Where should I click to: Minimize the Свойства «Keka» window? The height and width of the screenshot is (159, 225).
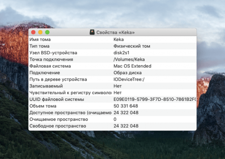pyautogui.click(x=40, y=32)
